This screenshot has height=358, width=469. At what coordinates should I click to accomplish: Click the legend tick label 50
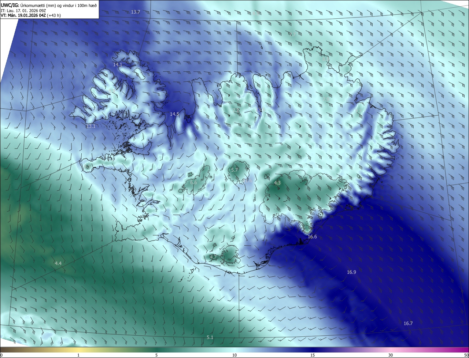click(466, 355)
